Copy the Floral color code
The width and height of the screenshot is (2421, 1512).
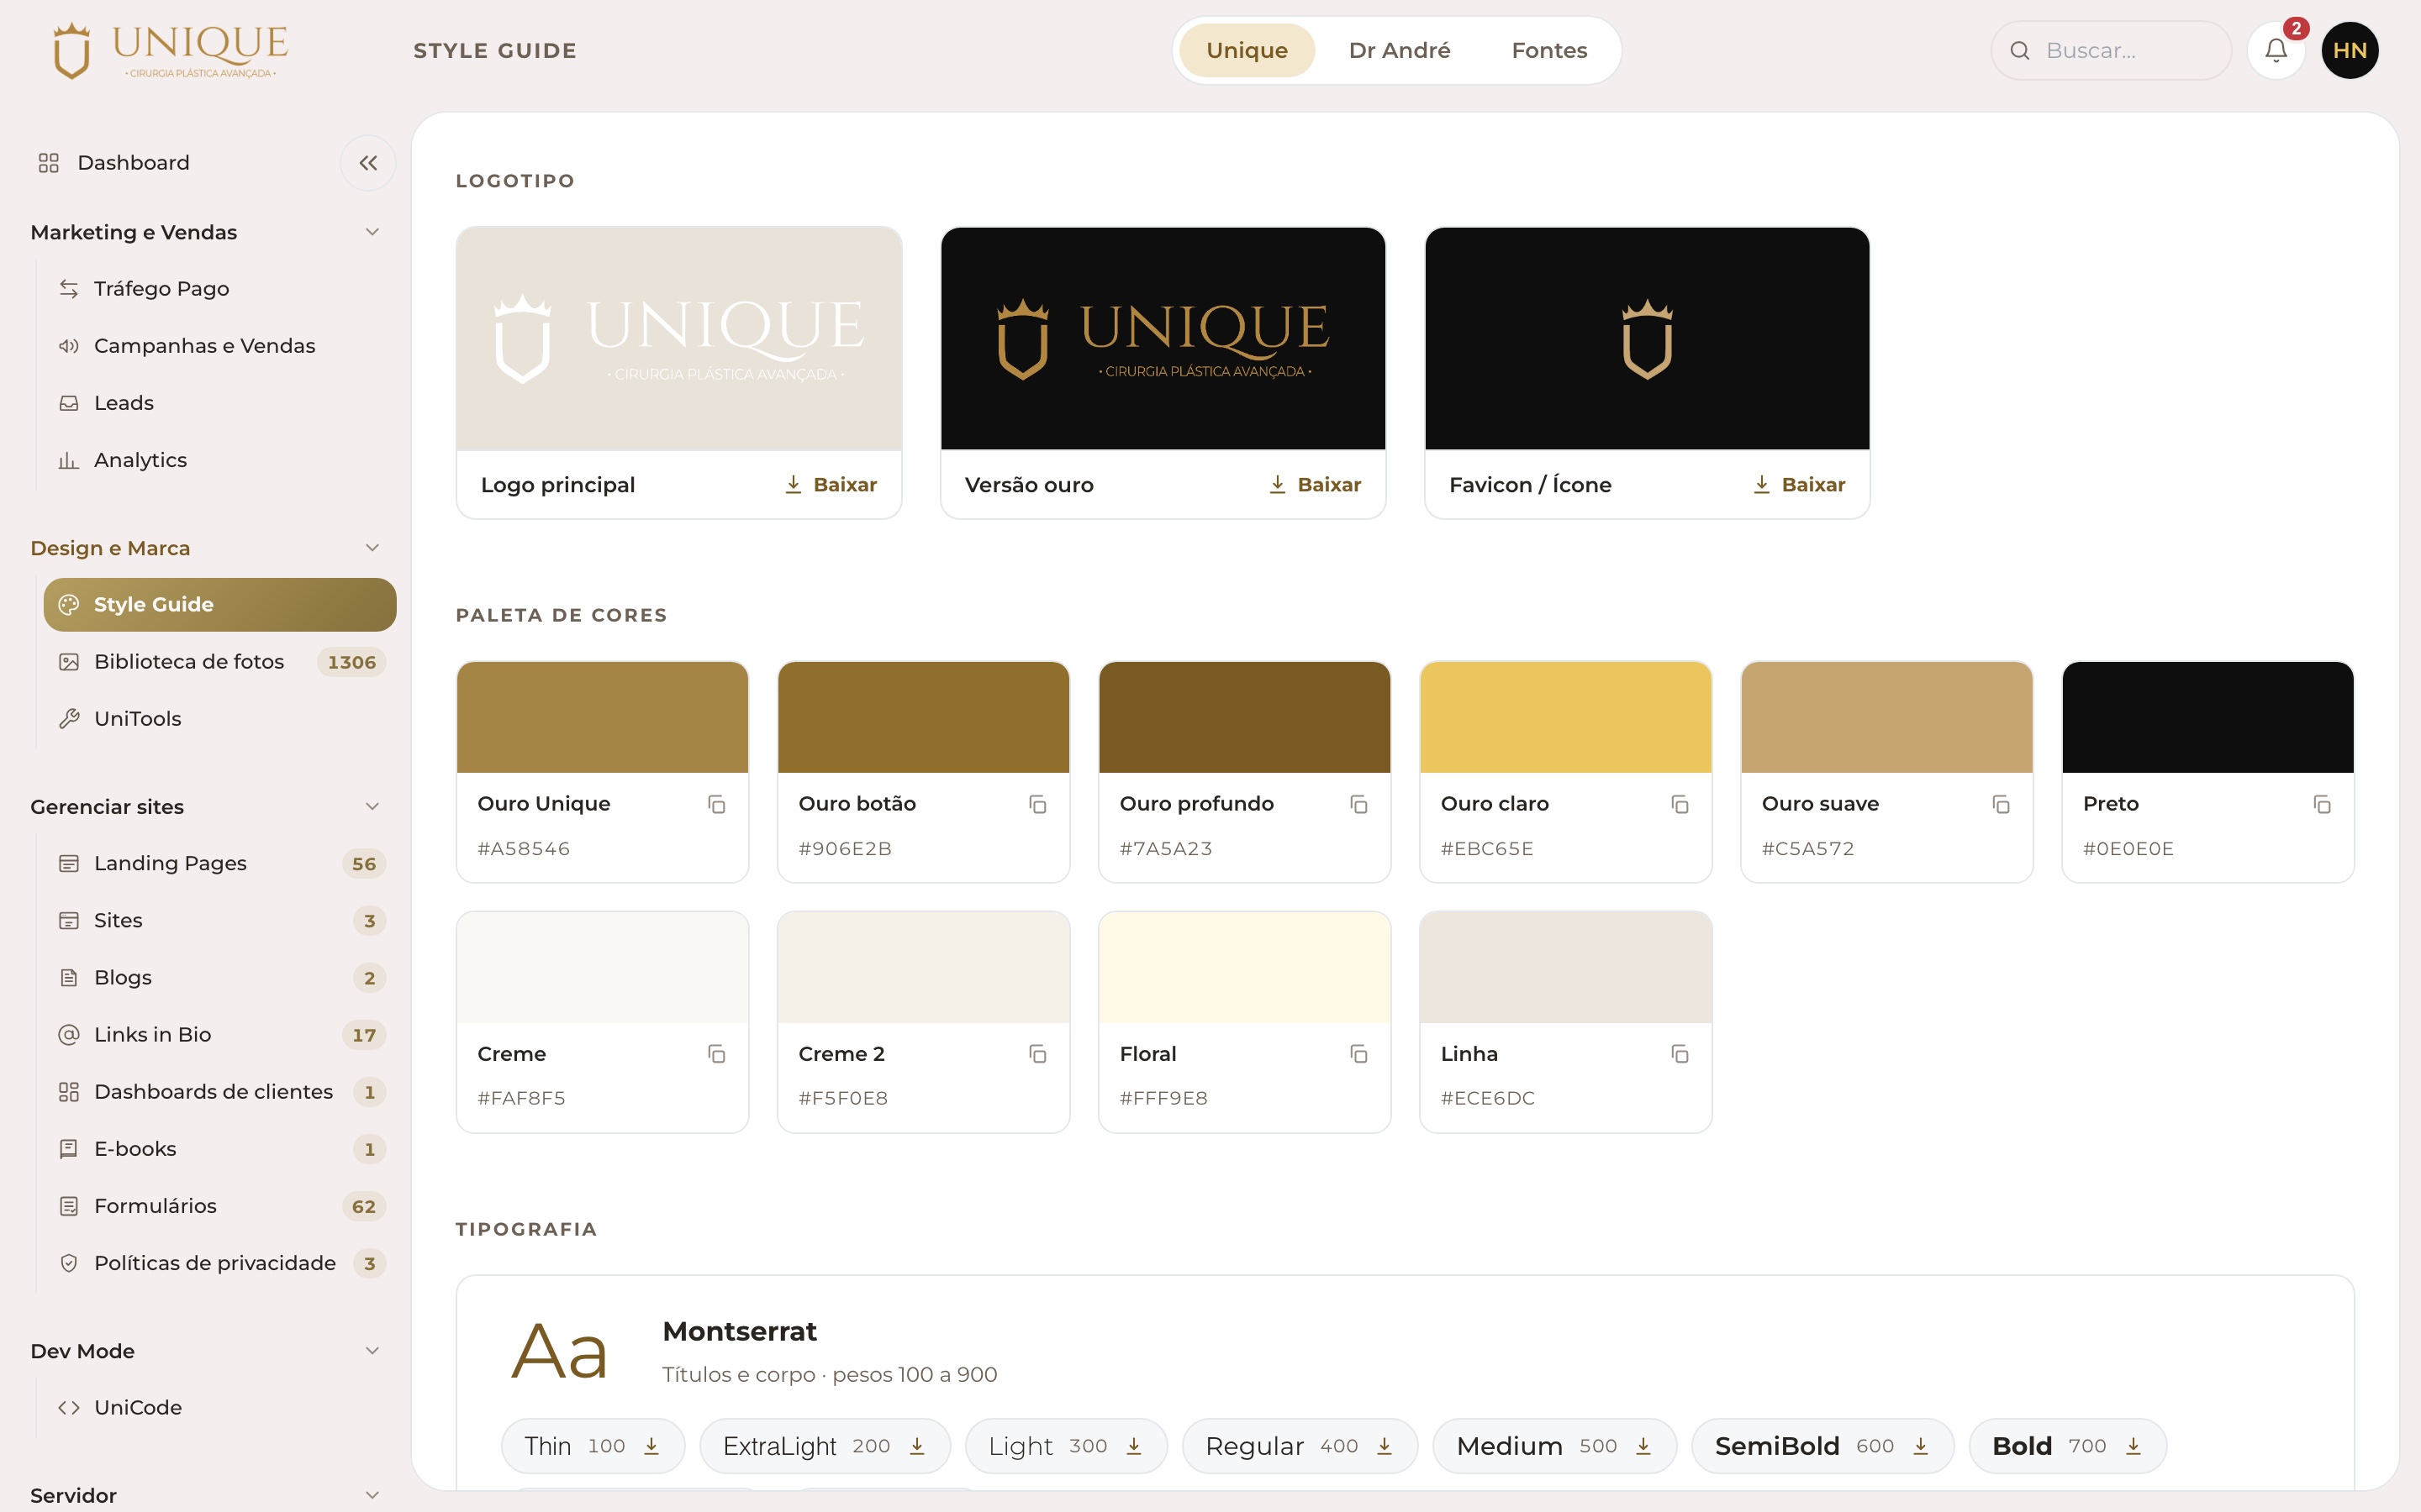(1358, 1054)
